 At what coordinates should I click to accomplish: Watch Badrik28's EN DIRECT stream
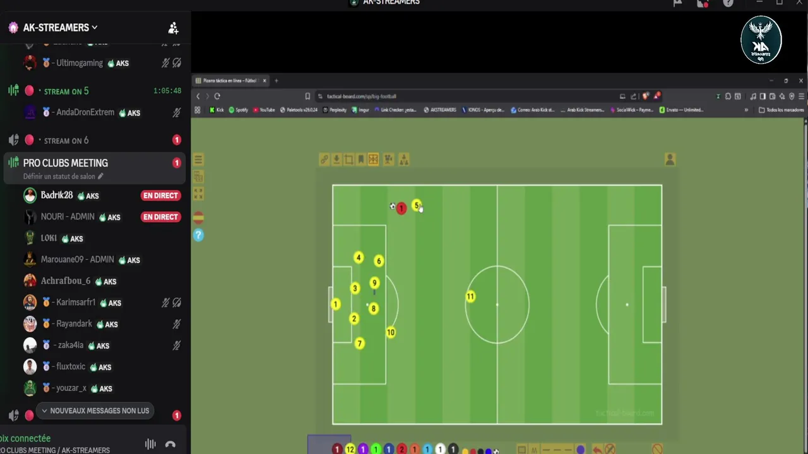coord(160,195)
